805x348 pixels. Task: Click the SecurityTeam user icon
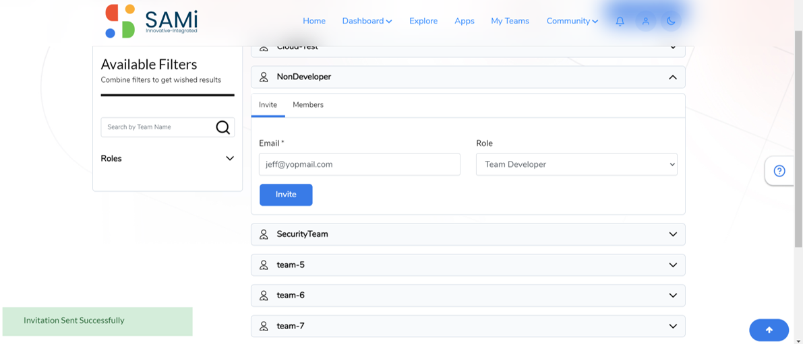264,234
